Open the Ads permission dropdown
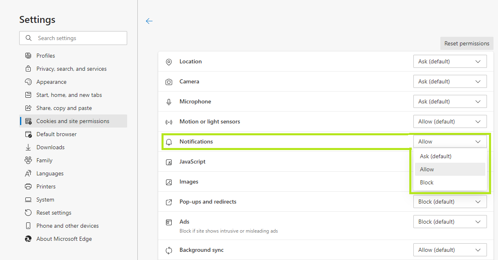 point(450,222)
